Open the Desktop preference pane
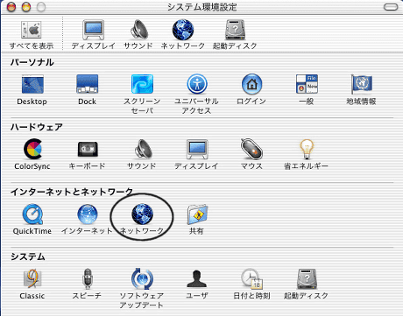The image size is (403, 316). (x=32, y=84)
